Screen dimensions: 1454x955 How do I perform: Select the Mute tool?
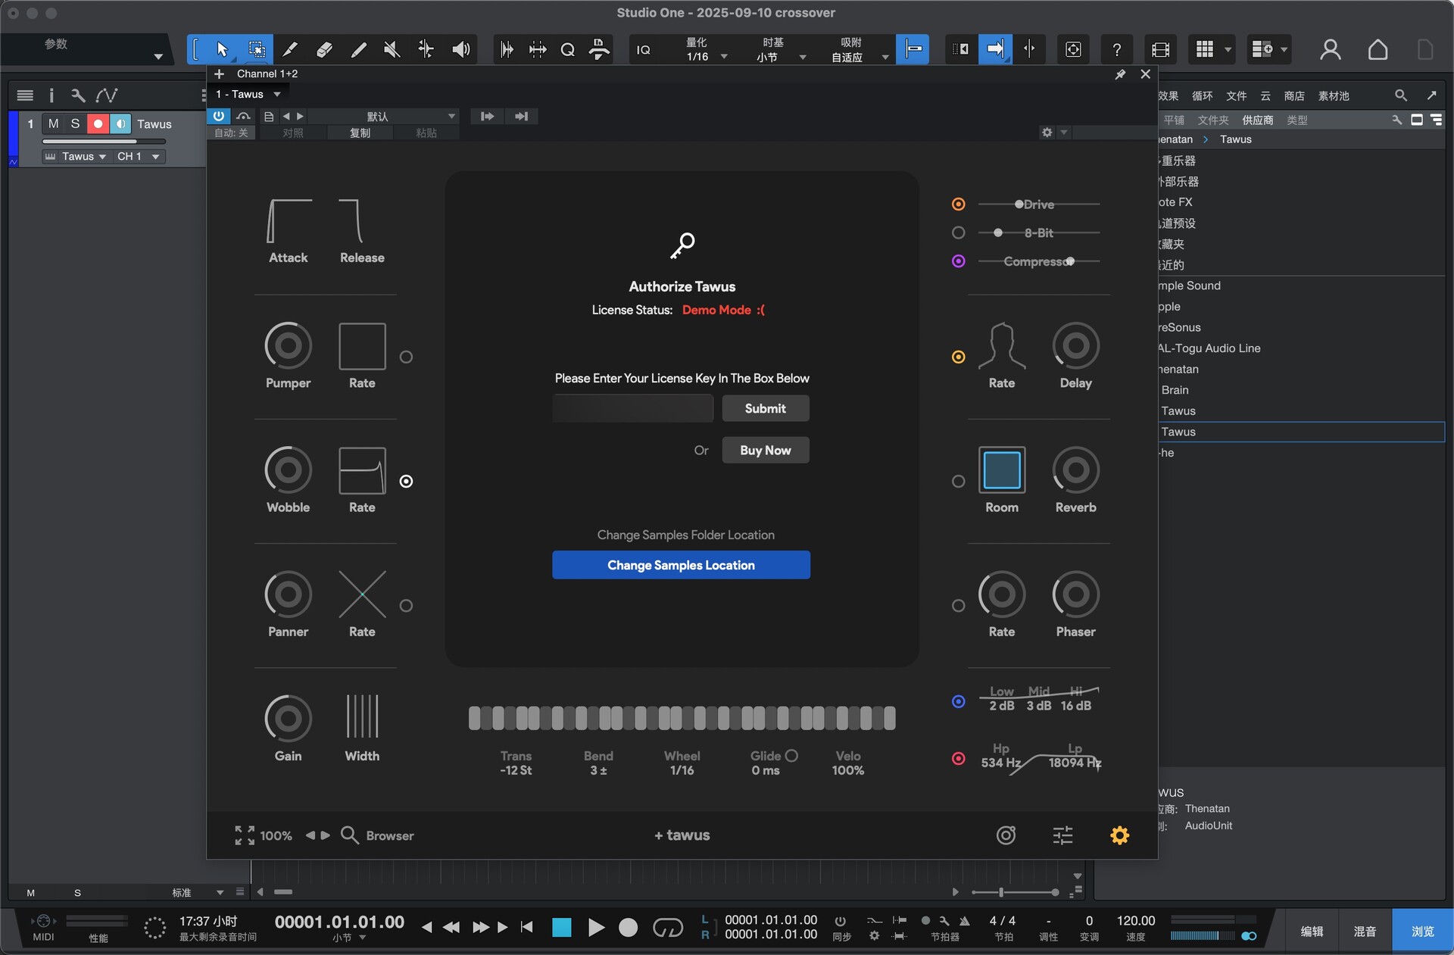(392, 49)
